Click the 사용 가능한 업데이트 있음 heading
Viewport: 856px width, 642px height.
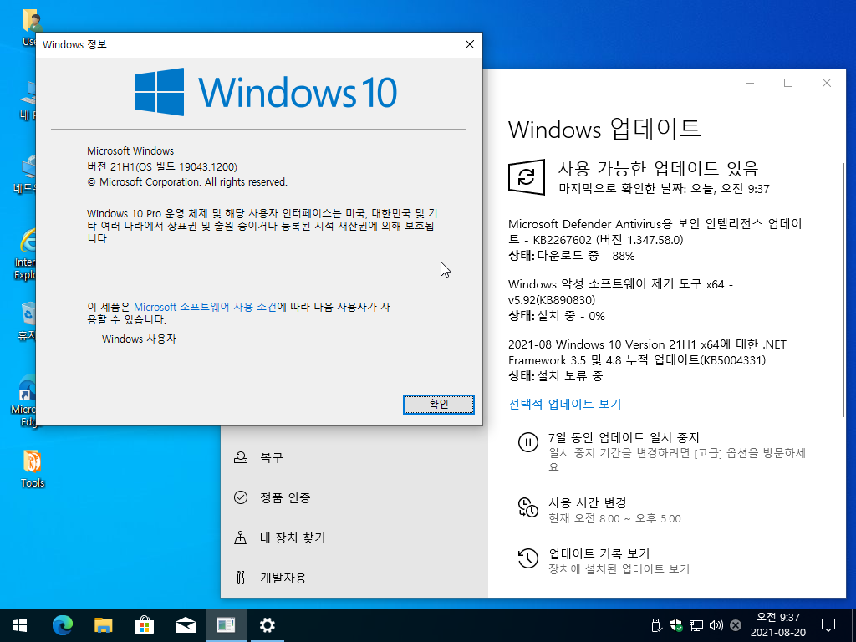(658, 168)
